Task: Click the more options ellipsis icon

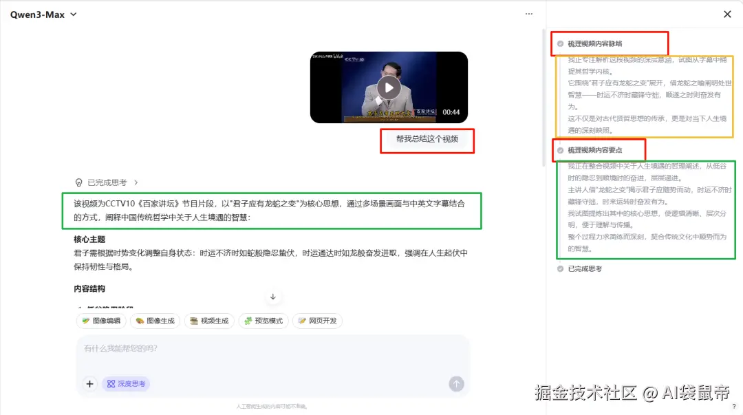Action: (x=528, y=14)
